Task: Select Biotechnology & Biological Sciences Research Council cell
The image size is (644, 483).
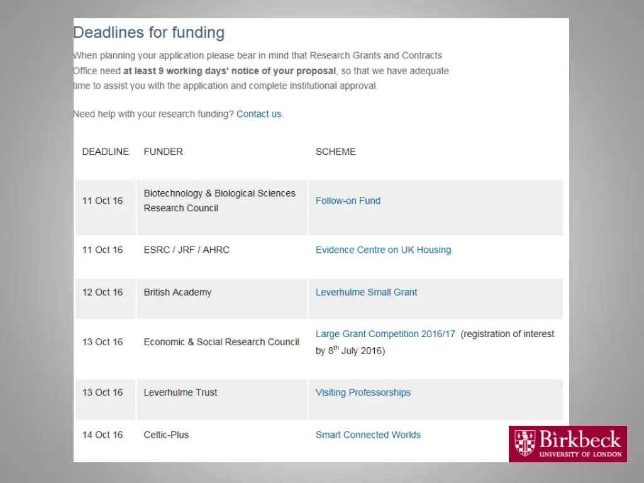Action: click(x=222, y=208)
